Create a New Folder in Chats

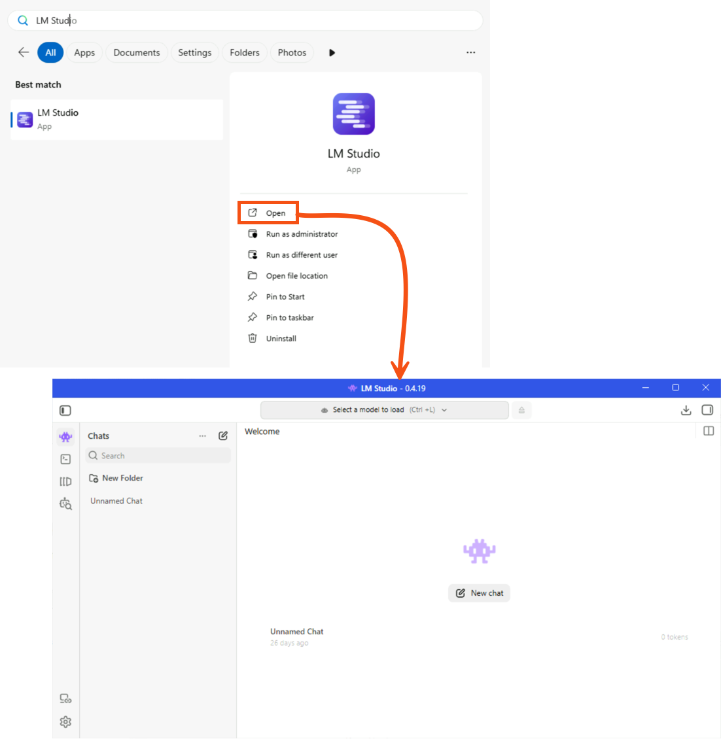tap(116, 478)
